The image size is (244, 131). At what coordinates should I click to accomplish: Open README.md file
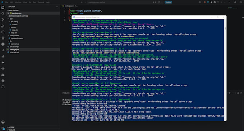[14, 52]
